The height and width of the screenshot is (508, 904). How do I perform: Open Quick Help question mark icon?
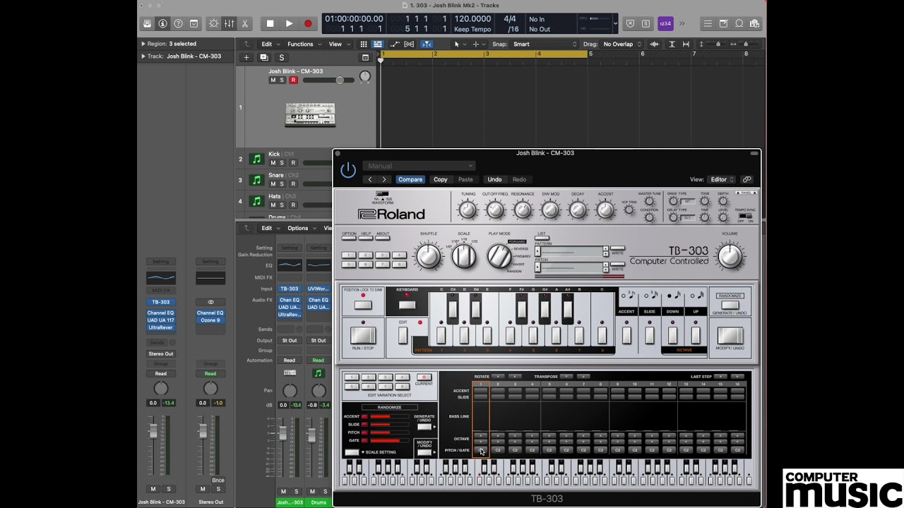(x=178, y=23)
